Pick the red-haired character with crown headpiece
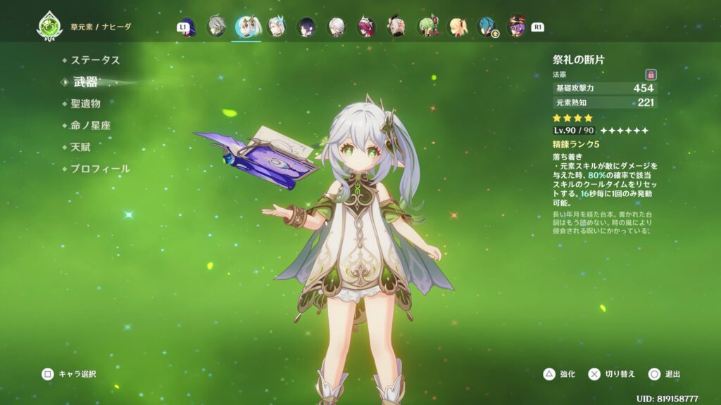 click(366, 27)
